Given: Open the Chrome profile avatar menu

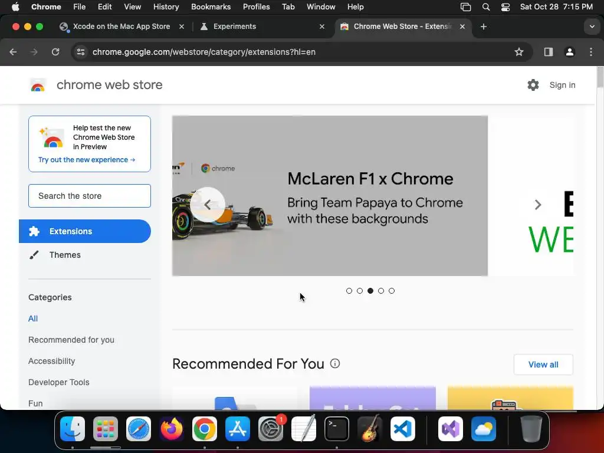Looking at the screenshot, I should [x=570, y=52].
